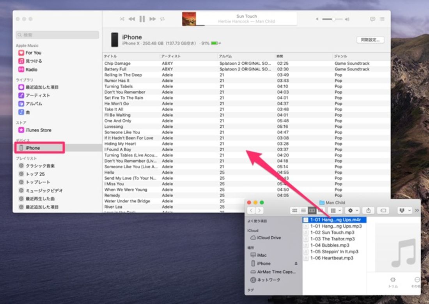This screenshot has height=304, width=429.
Task: Switch Finder to gallery view
Action: click(x=320, y=210)
